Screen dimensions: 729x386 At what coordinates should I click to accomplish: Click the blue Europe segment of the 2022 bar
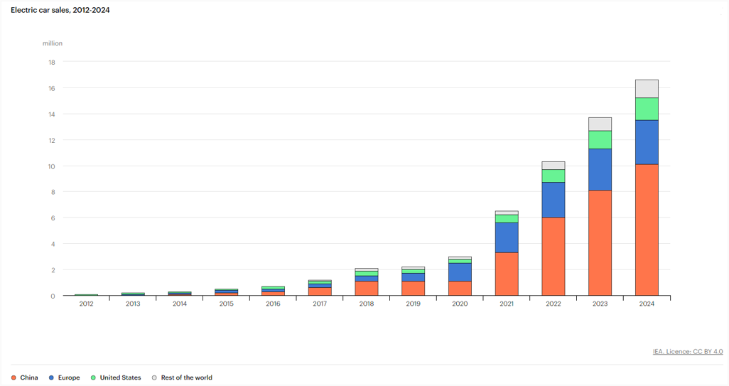point(553,200)
